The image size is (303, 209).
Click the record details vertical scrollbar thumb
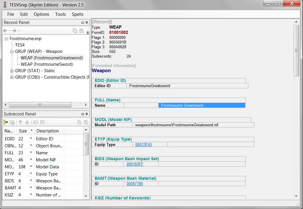tap(296, 51)
